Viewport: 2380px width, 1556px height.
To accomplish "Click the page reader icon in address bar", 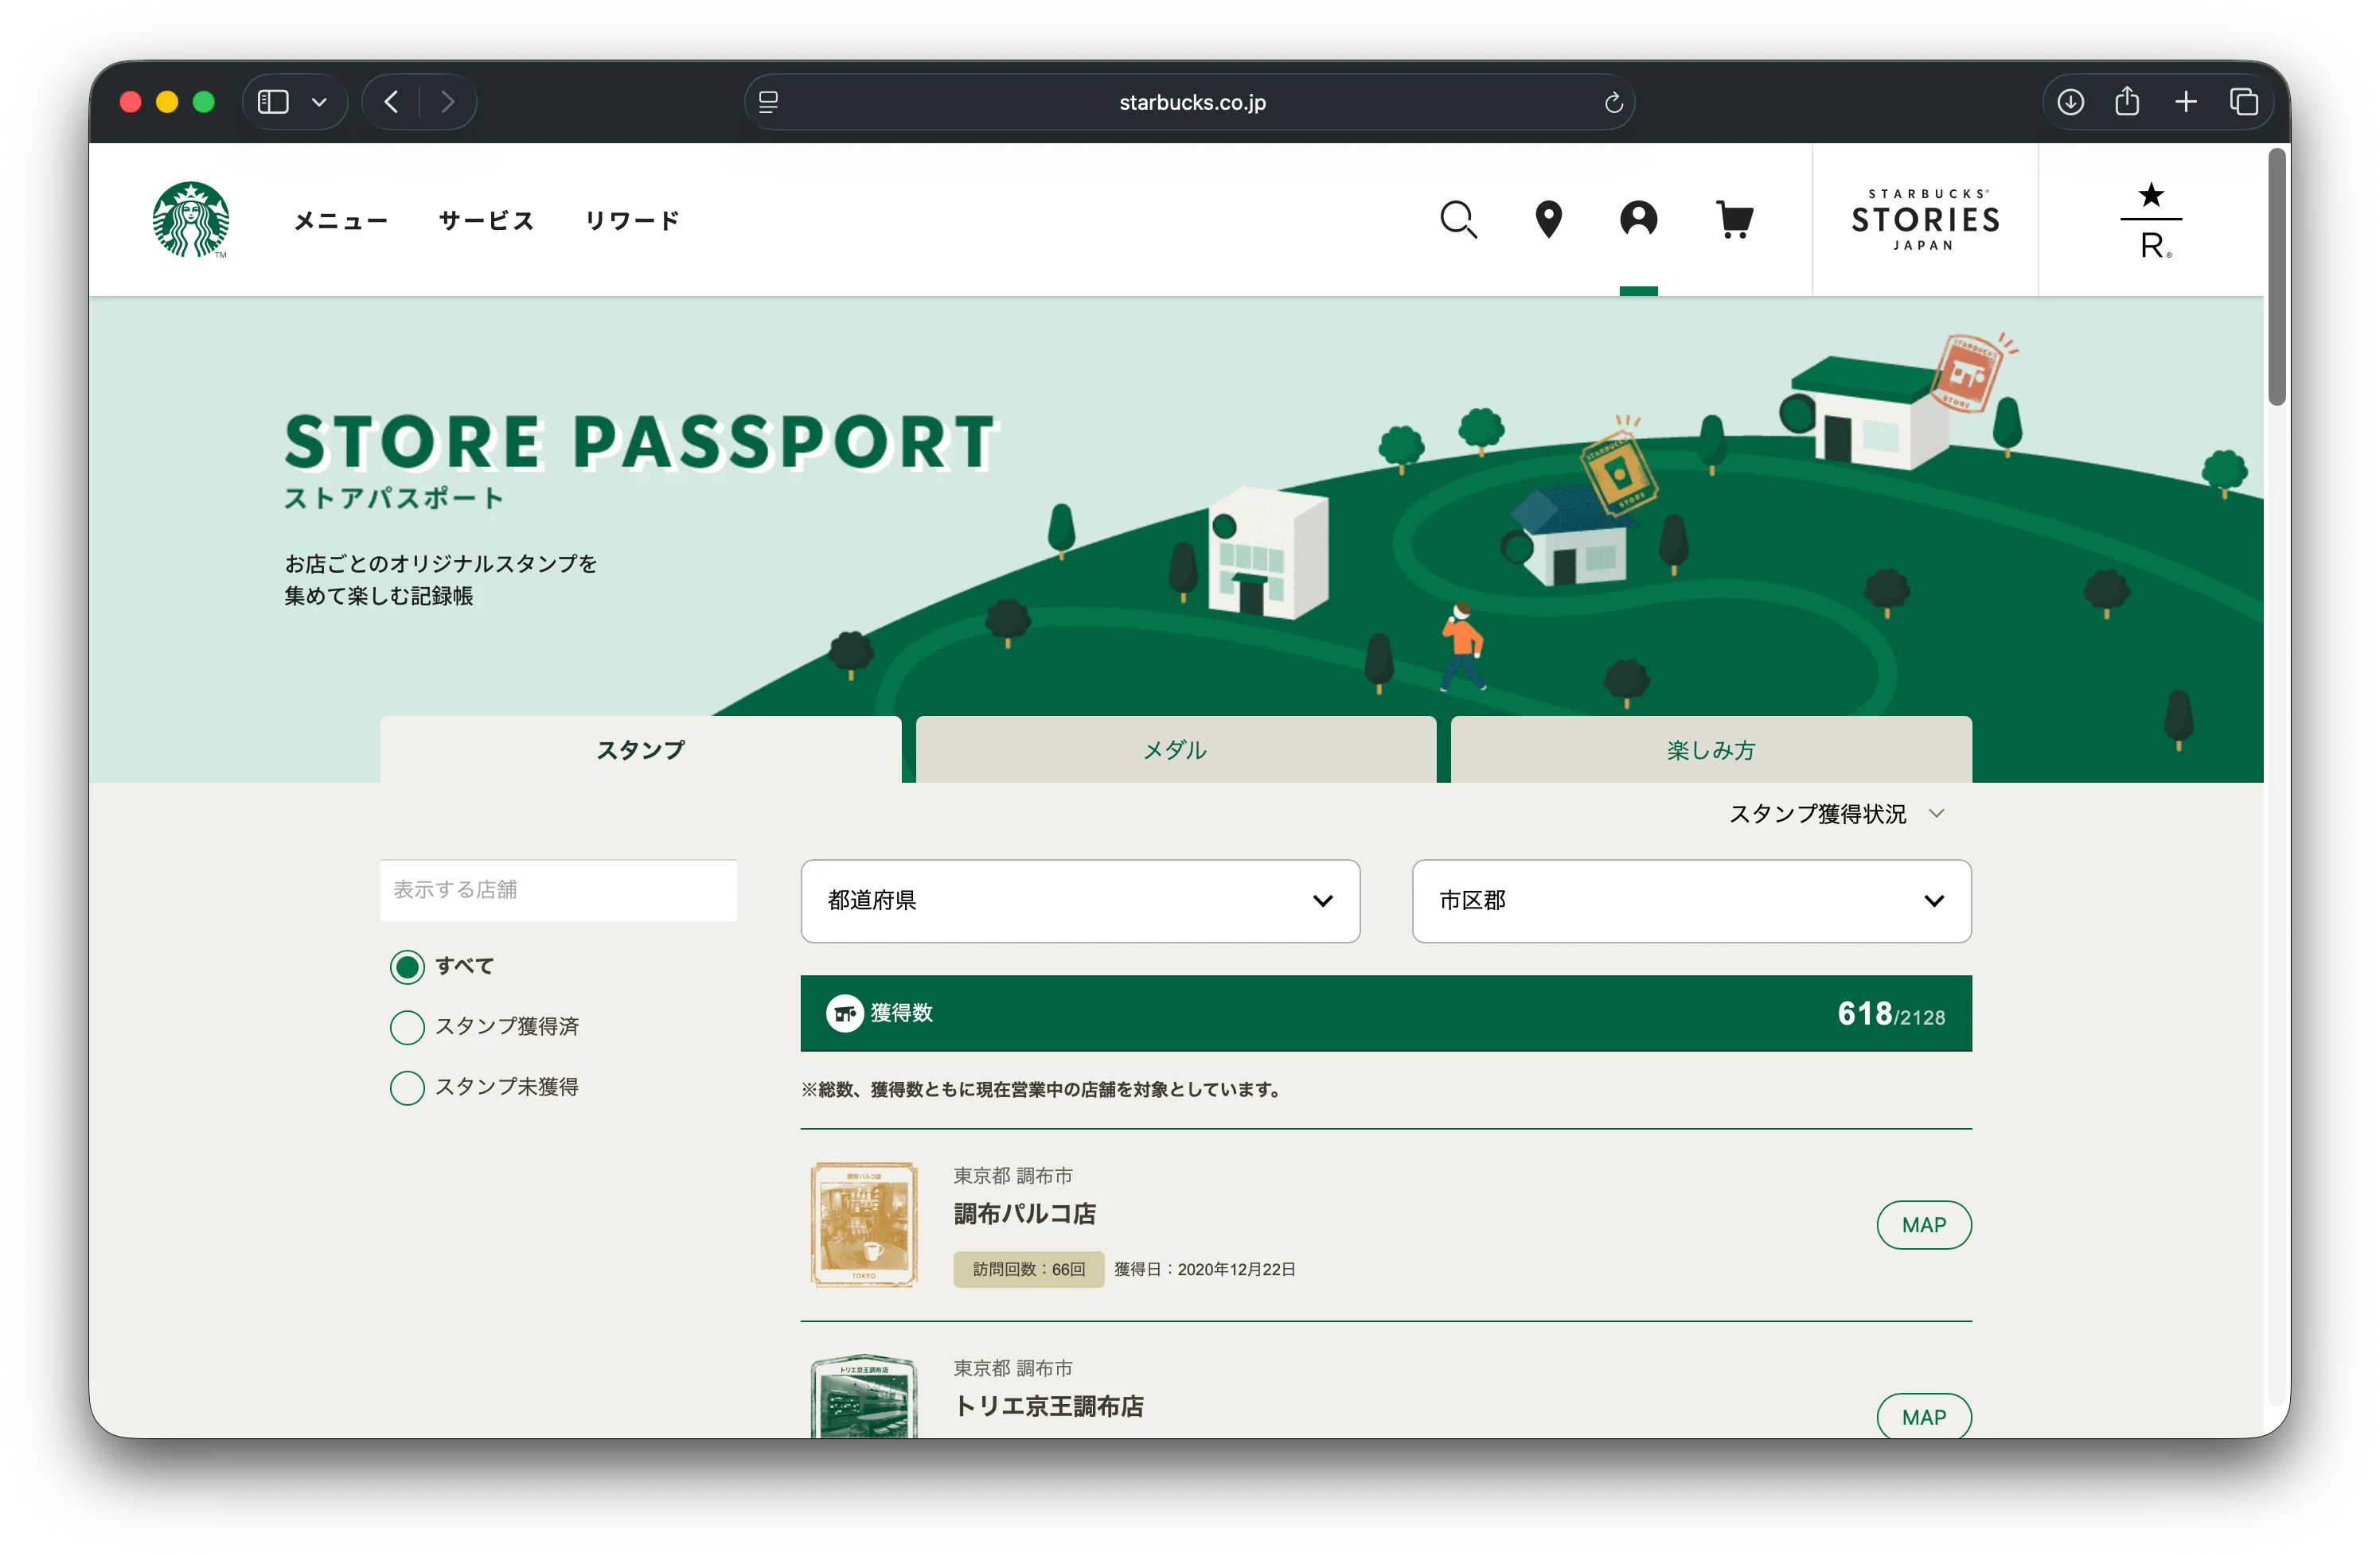I will pyautogui.click(x=768, y=102).
